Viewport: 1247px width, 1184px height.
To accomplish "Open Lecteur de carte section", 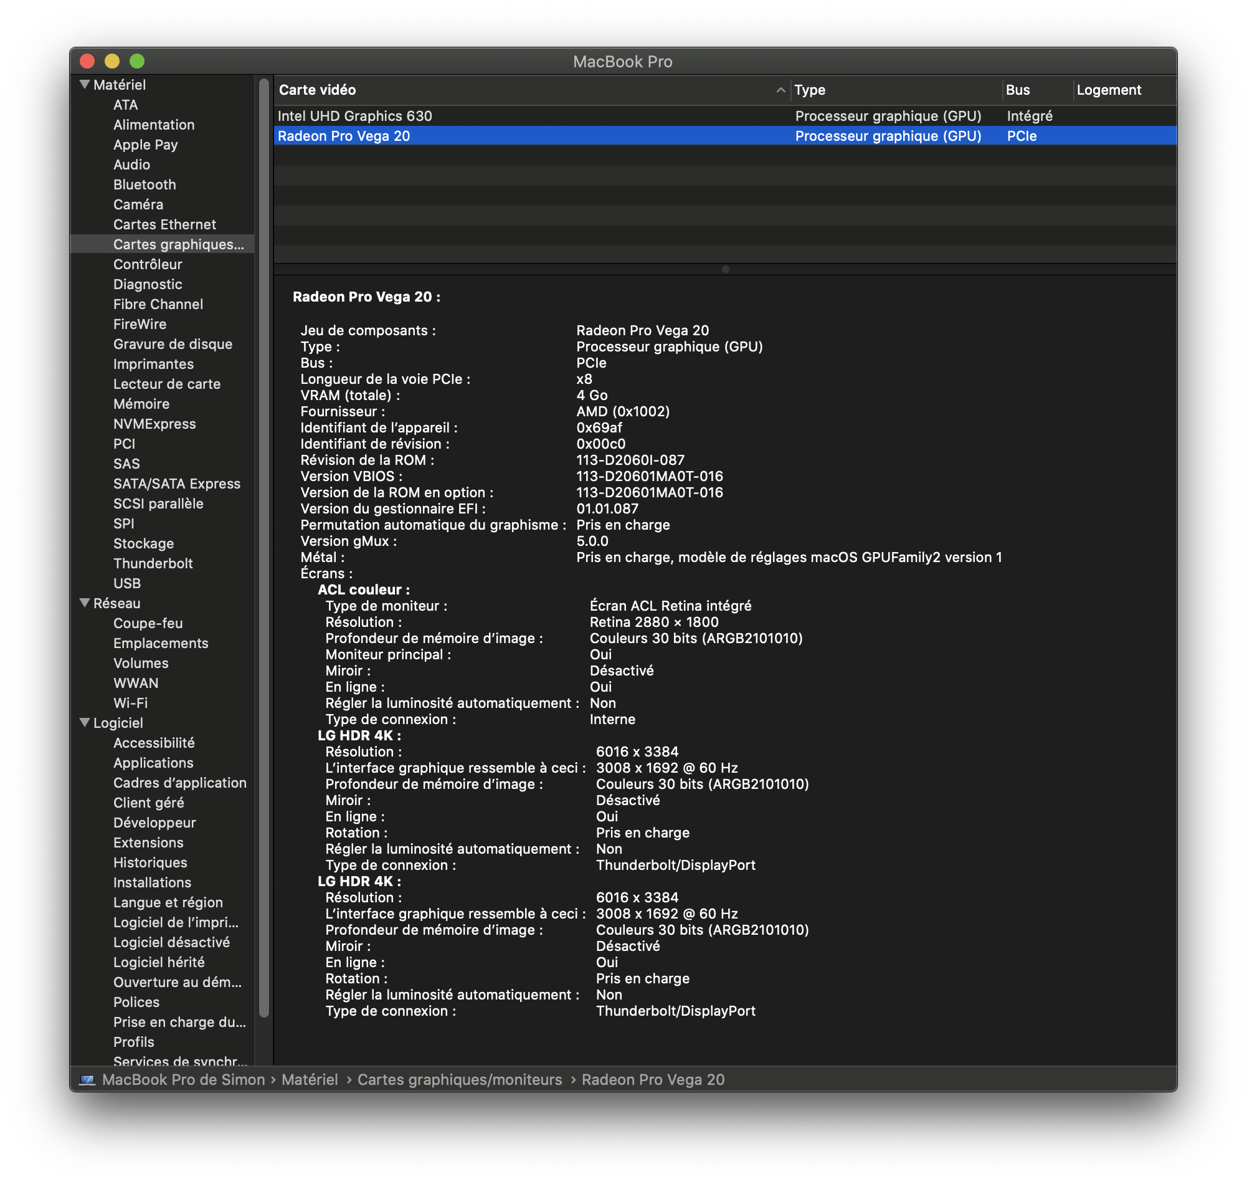I will click(x=167, y=384).
